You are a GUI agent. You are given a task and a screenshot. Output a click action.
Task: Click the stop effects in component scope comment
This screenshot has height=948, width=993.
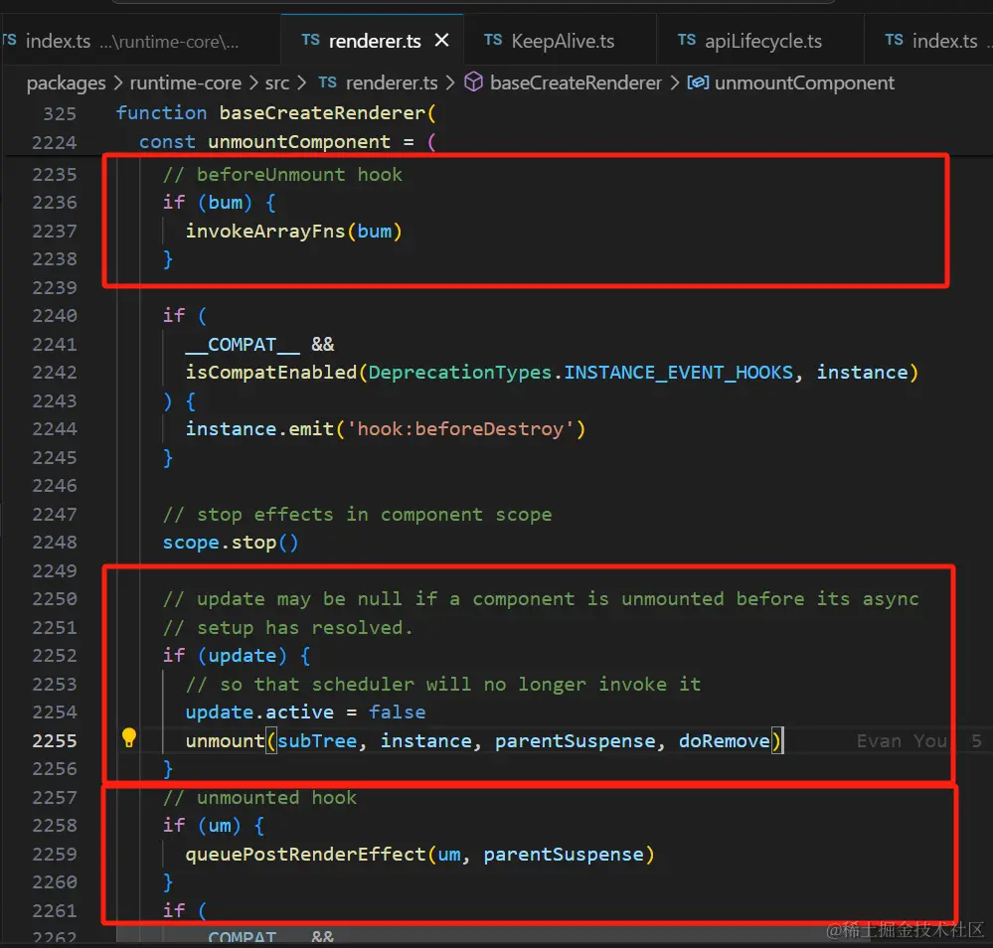[x=357, y=515]
